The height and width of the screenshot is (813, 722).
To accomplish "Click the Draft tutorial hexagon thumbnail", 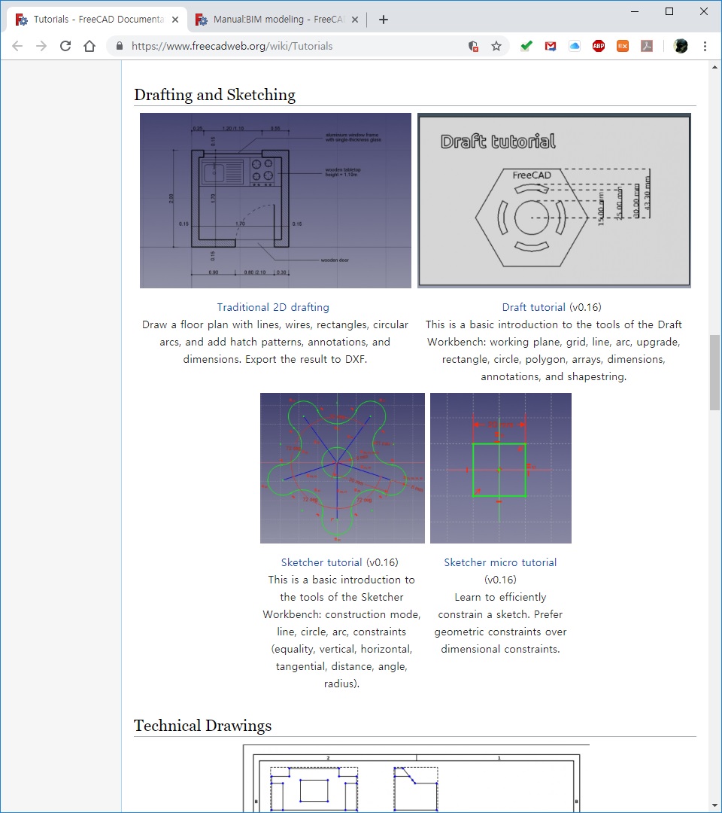I will (x=554, y=201).
